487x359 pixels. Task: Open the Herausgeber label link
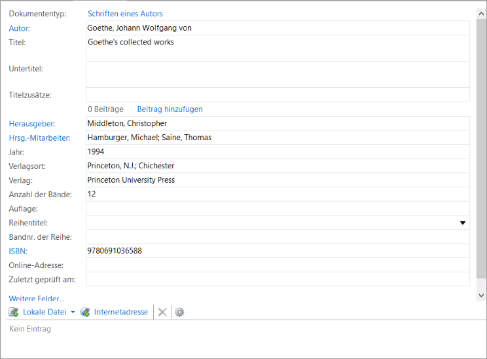point(32,124)
